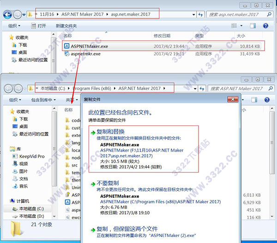This screenshot has width=277, height=243.
Task: Open 组织 menu in the bottom window
Action: (15, 100)
